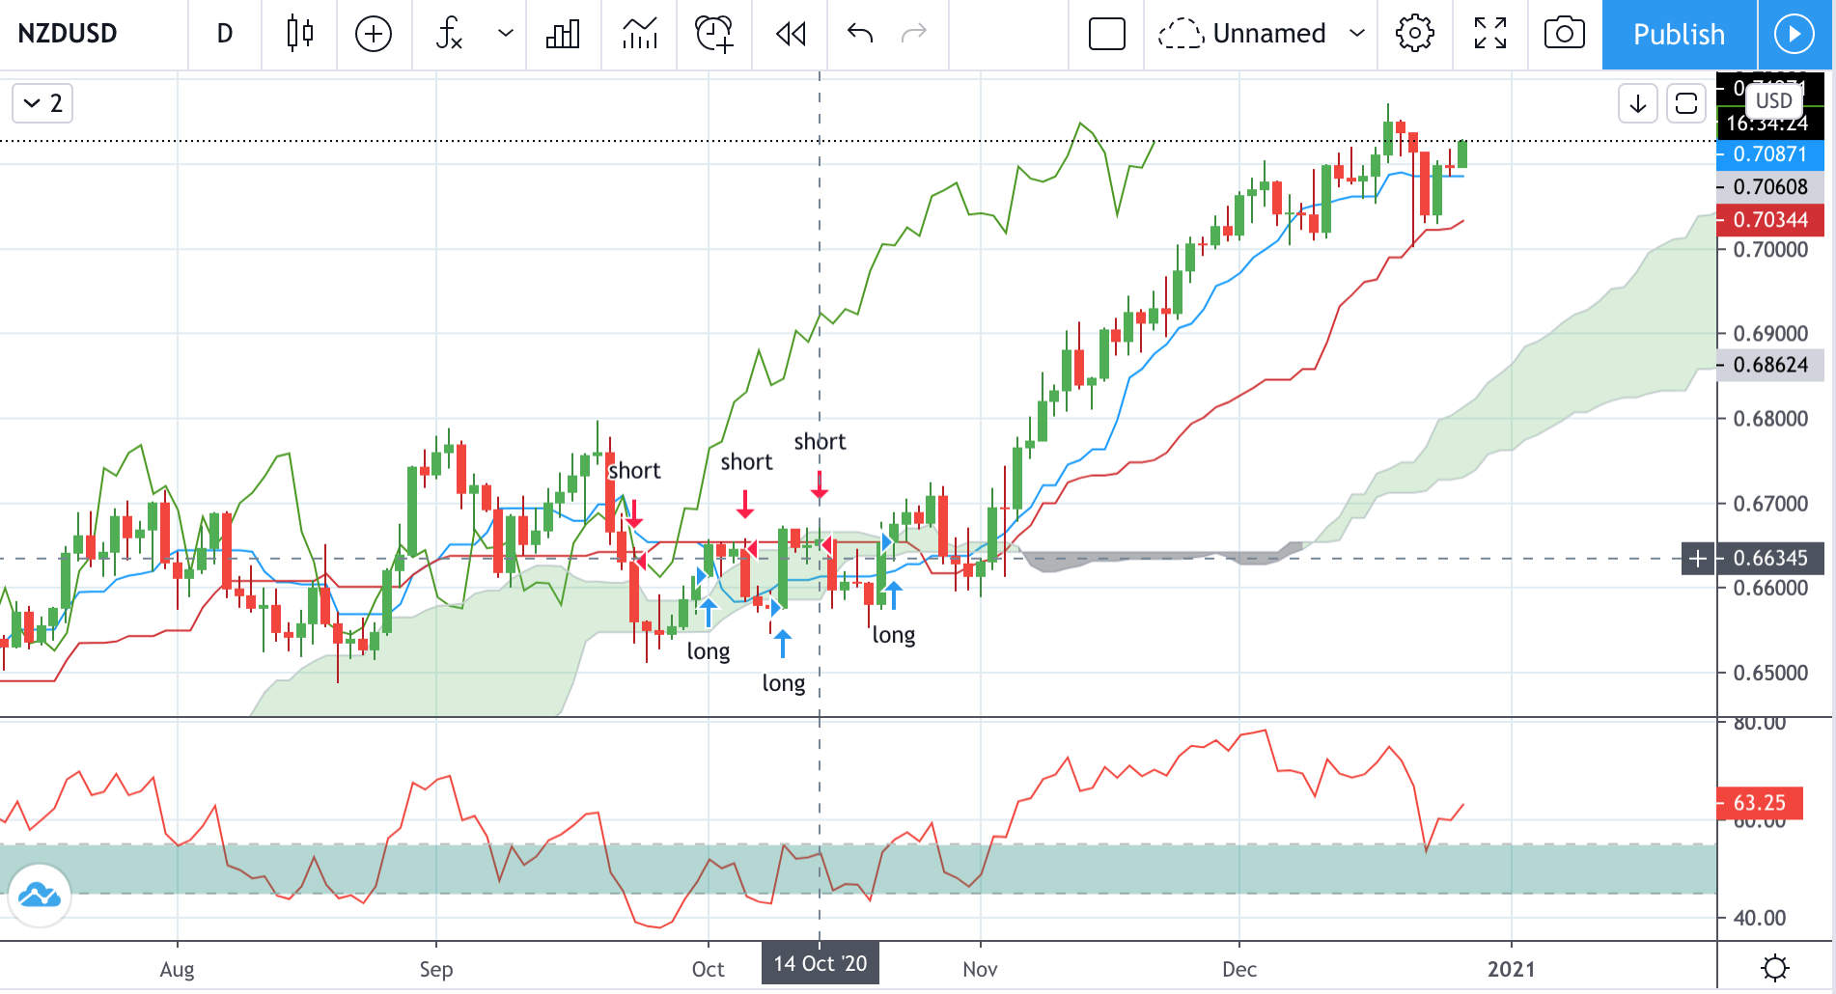Click the 0.70871 current price label
1836x994 pixels.
tap(1770, 154)
